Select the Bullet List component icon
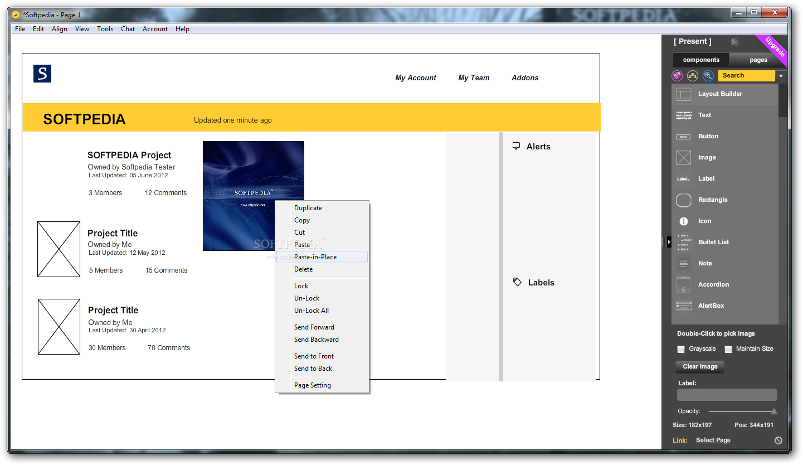803x465 pixels. [684, 243]
